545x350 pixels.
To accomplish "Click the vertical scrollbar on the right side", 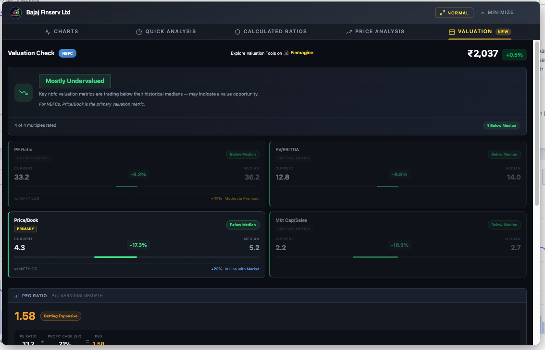I will pos(537,120).
